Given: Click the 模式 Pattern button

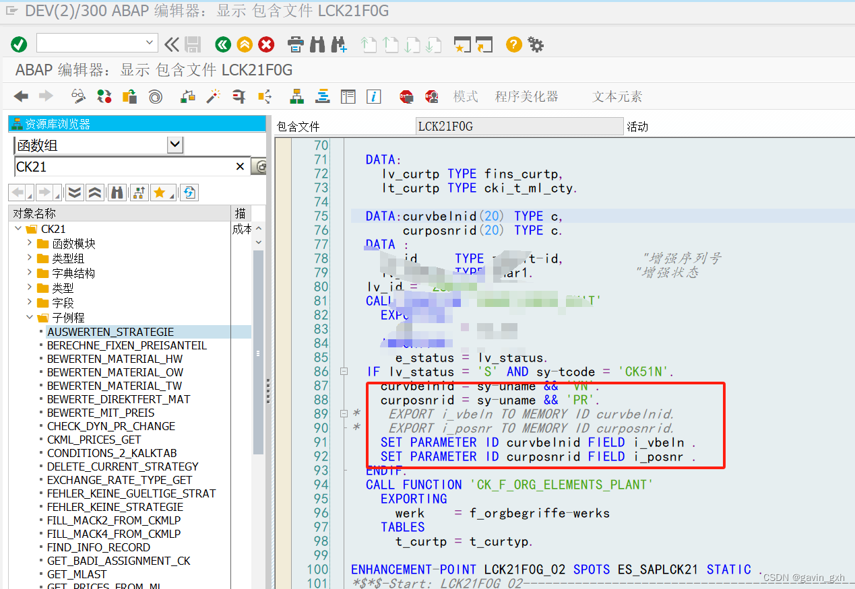Looking at the screenshot, I should pyautogui.click(x=466, y=96).
